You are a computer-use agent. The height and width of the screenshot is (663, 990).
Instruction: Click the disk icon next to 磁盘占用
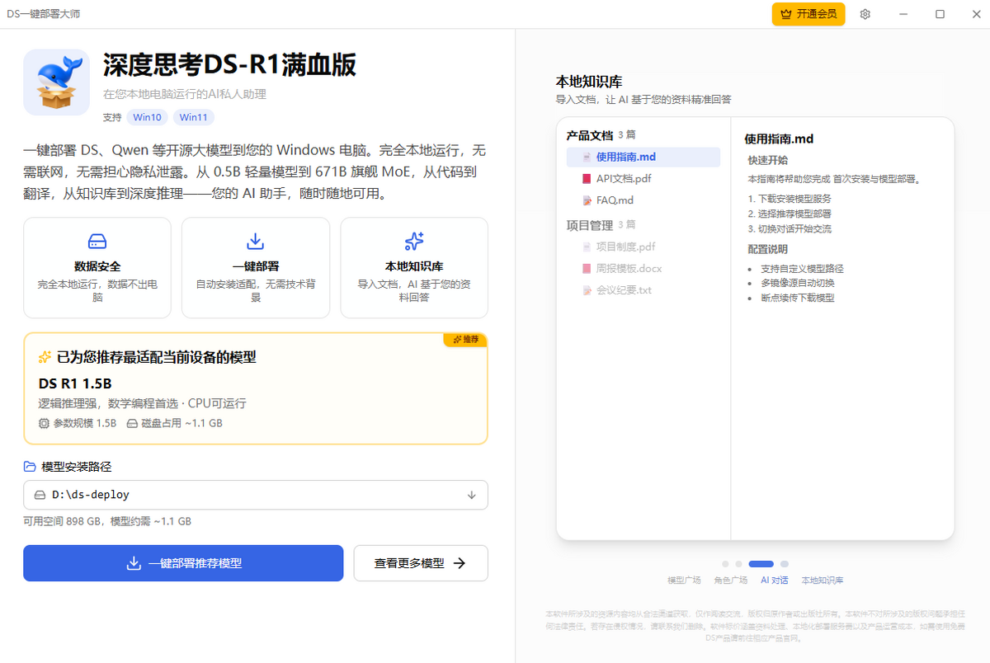tap(132, 423)
